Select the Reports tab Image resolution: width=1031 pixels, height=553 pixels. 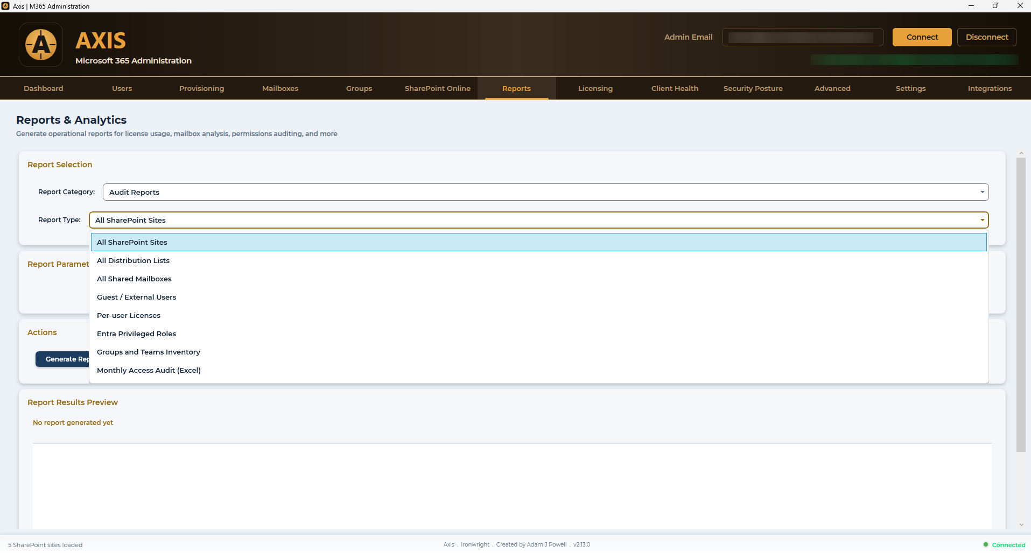[x=516, y=88]
